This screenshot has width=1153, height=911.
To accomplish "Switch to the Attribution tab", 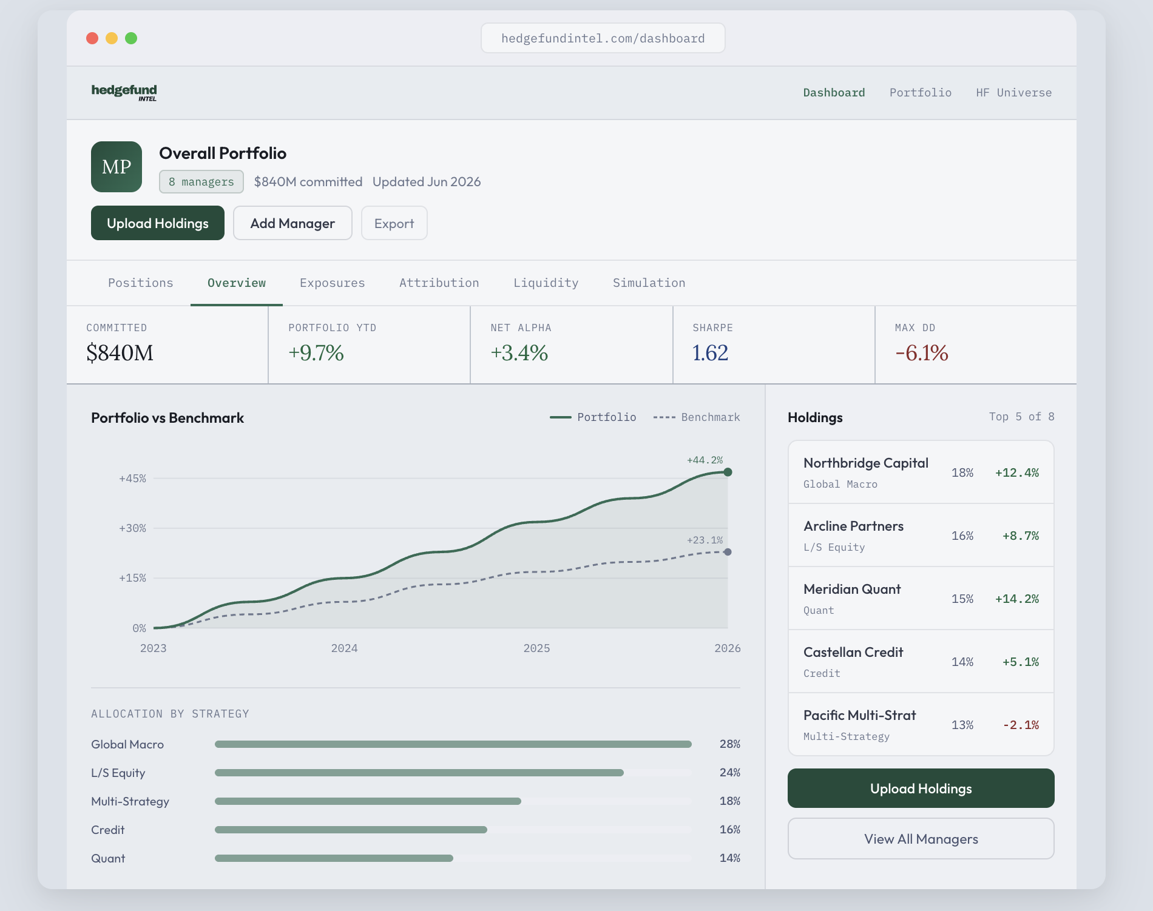I will click(x=439, y=283).
